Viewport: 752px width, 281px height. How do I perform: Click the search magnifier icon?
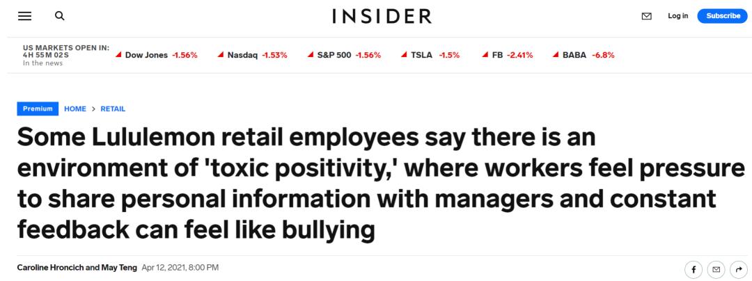[60, 16]
